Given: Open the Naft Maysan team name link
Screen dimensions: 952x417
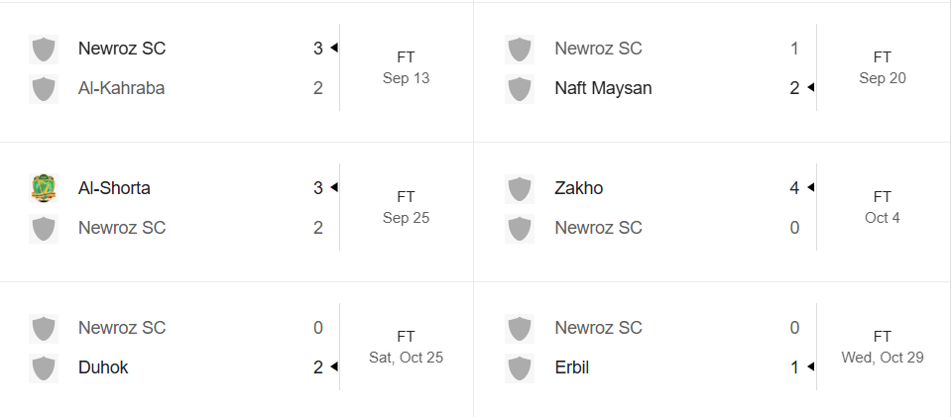Looking at the screenshot, I should (x=604, y=88).
